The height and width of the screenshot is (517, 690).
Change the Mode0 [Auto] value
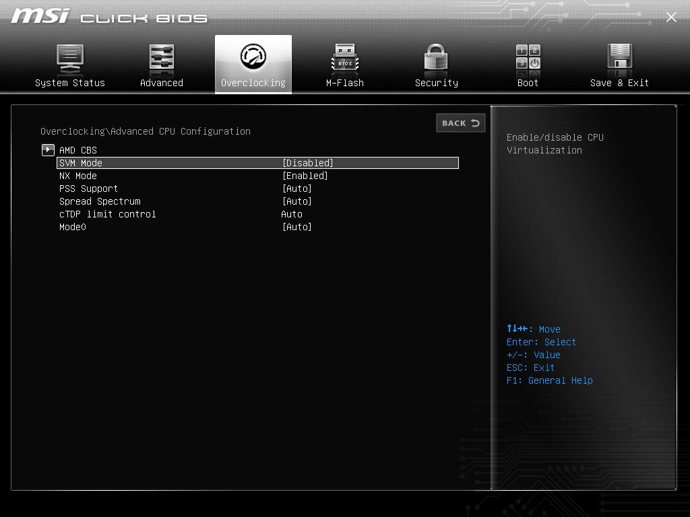coord(297,227)
